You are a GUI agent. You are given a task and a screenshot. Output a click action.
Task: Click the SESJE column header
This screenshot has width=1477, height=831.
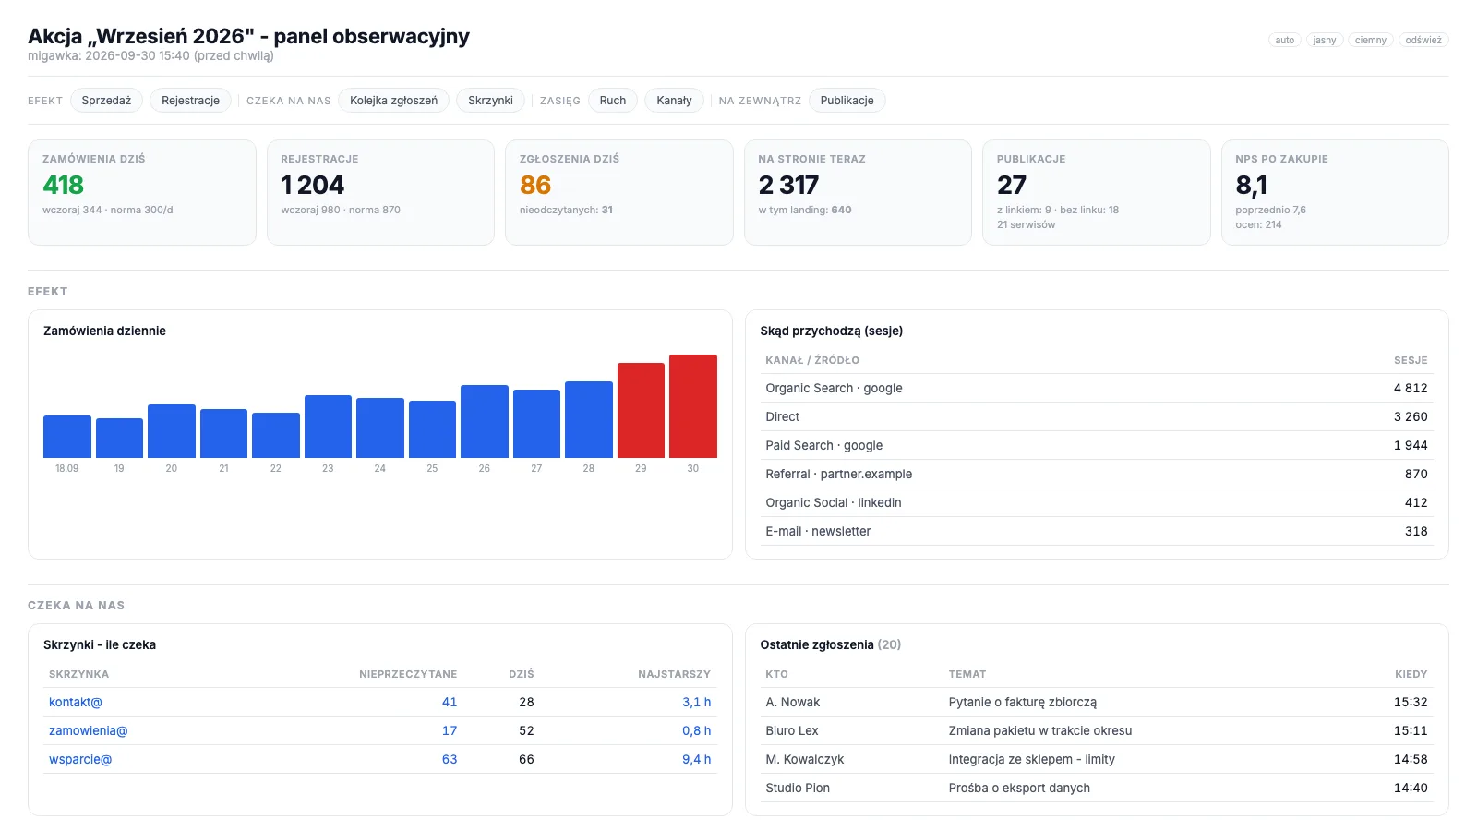1411,360
